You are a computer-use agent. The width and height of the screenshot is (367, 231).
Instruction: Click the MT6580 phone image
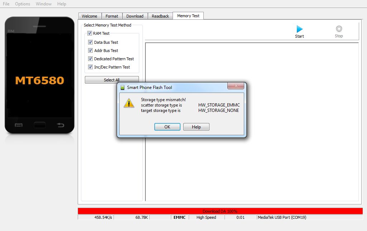[39, 75]
